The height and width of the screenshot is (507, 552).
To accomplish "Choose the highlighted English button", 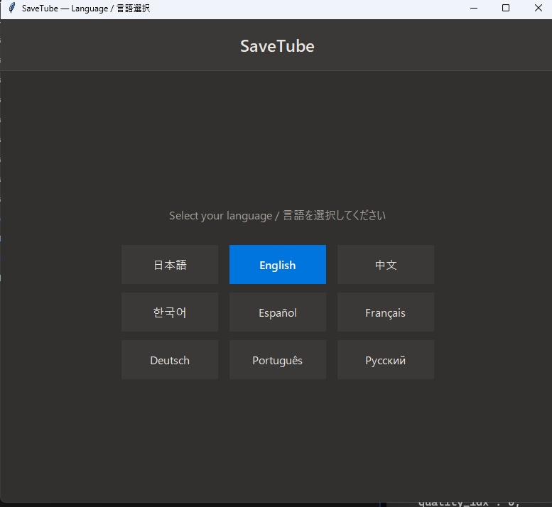I will click(x=277, y=265).
